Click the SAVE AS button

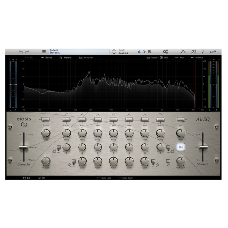point(123,53)
